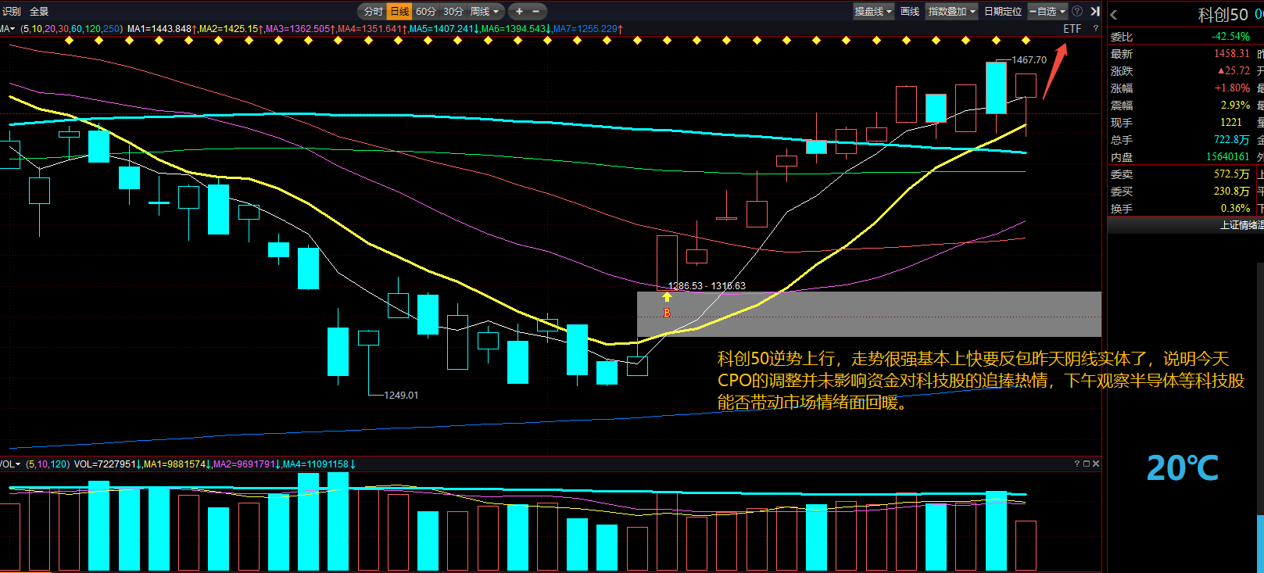Image resolution: width=1264 pixels, height=573 pixels.
Task: Click the back arrow beside 科创50
Action: tap(1114, 15)
